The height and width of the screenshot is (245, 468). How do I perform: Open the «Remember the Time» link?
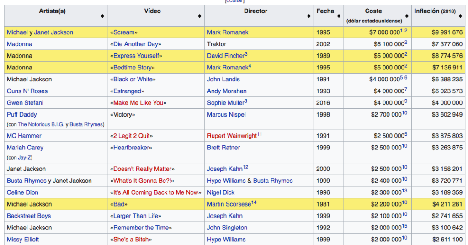[141, 228]
